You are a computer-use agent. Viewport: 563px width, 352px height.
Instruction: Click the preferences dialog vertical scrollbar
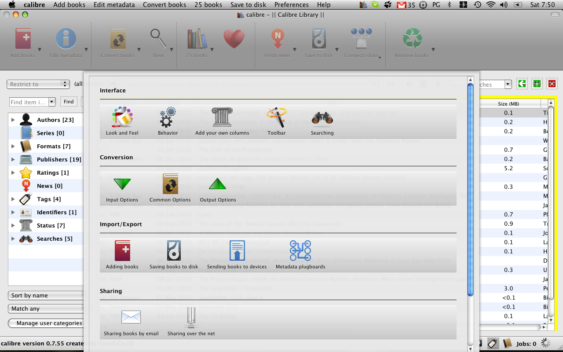click(x=470, y=189)
